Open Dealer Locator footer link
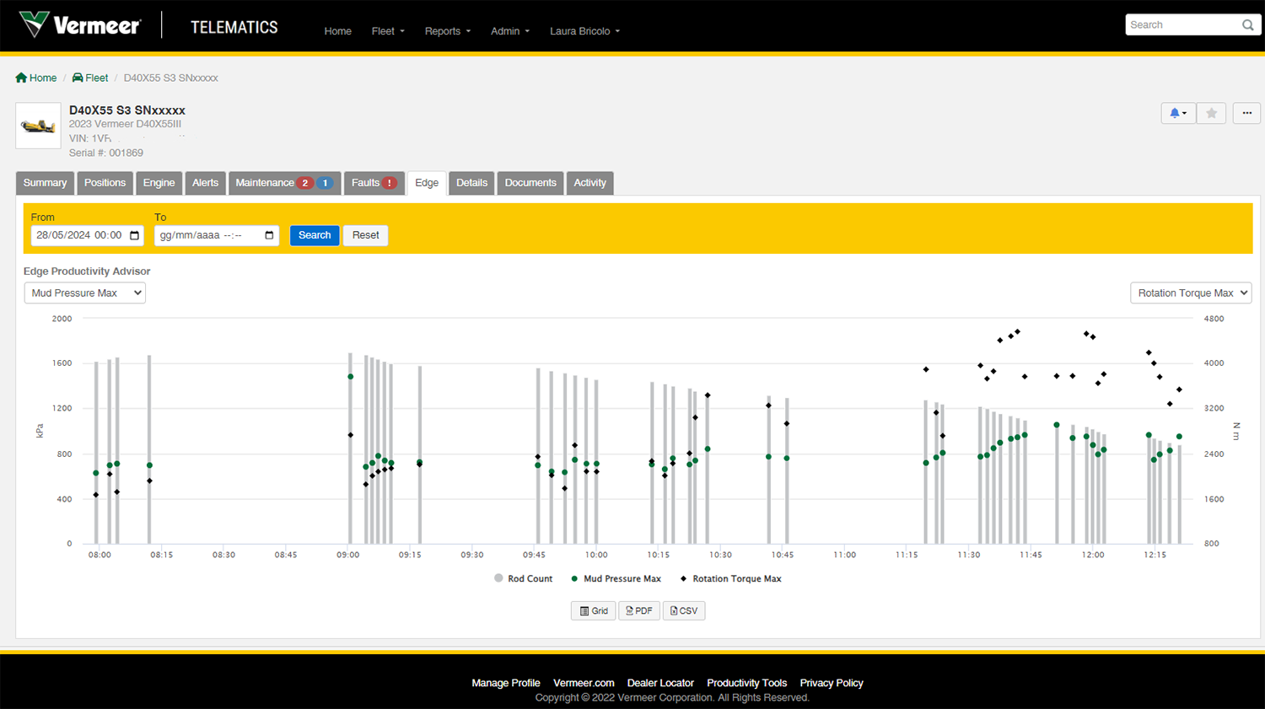1265x709 pixels. click(x=660, y=683)
